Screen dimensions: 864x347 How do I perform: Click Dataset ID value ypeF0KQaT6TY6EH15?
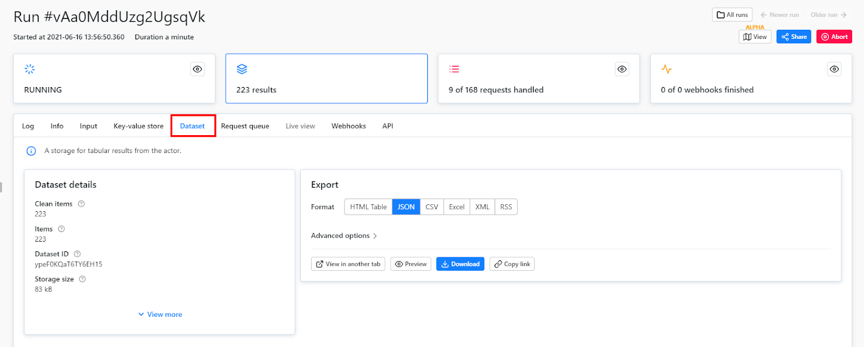(69, 264)
